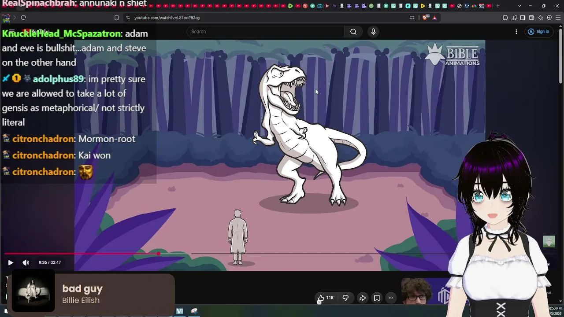
Task: Toggle the browser sidebar panel
Action: pos(523,18)
